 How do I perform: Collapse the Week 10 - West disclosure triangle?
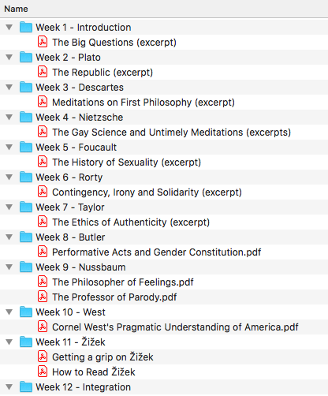[x=9, y=312]
